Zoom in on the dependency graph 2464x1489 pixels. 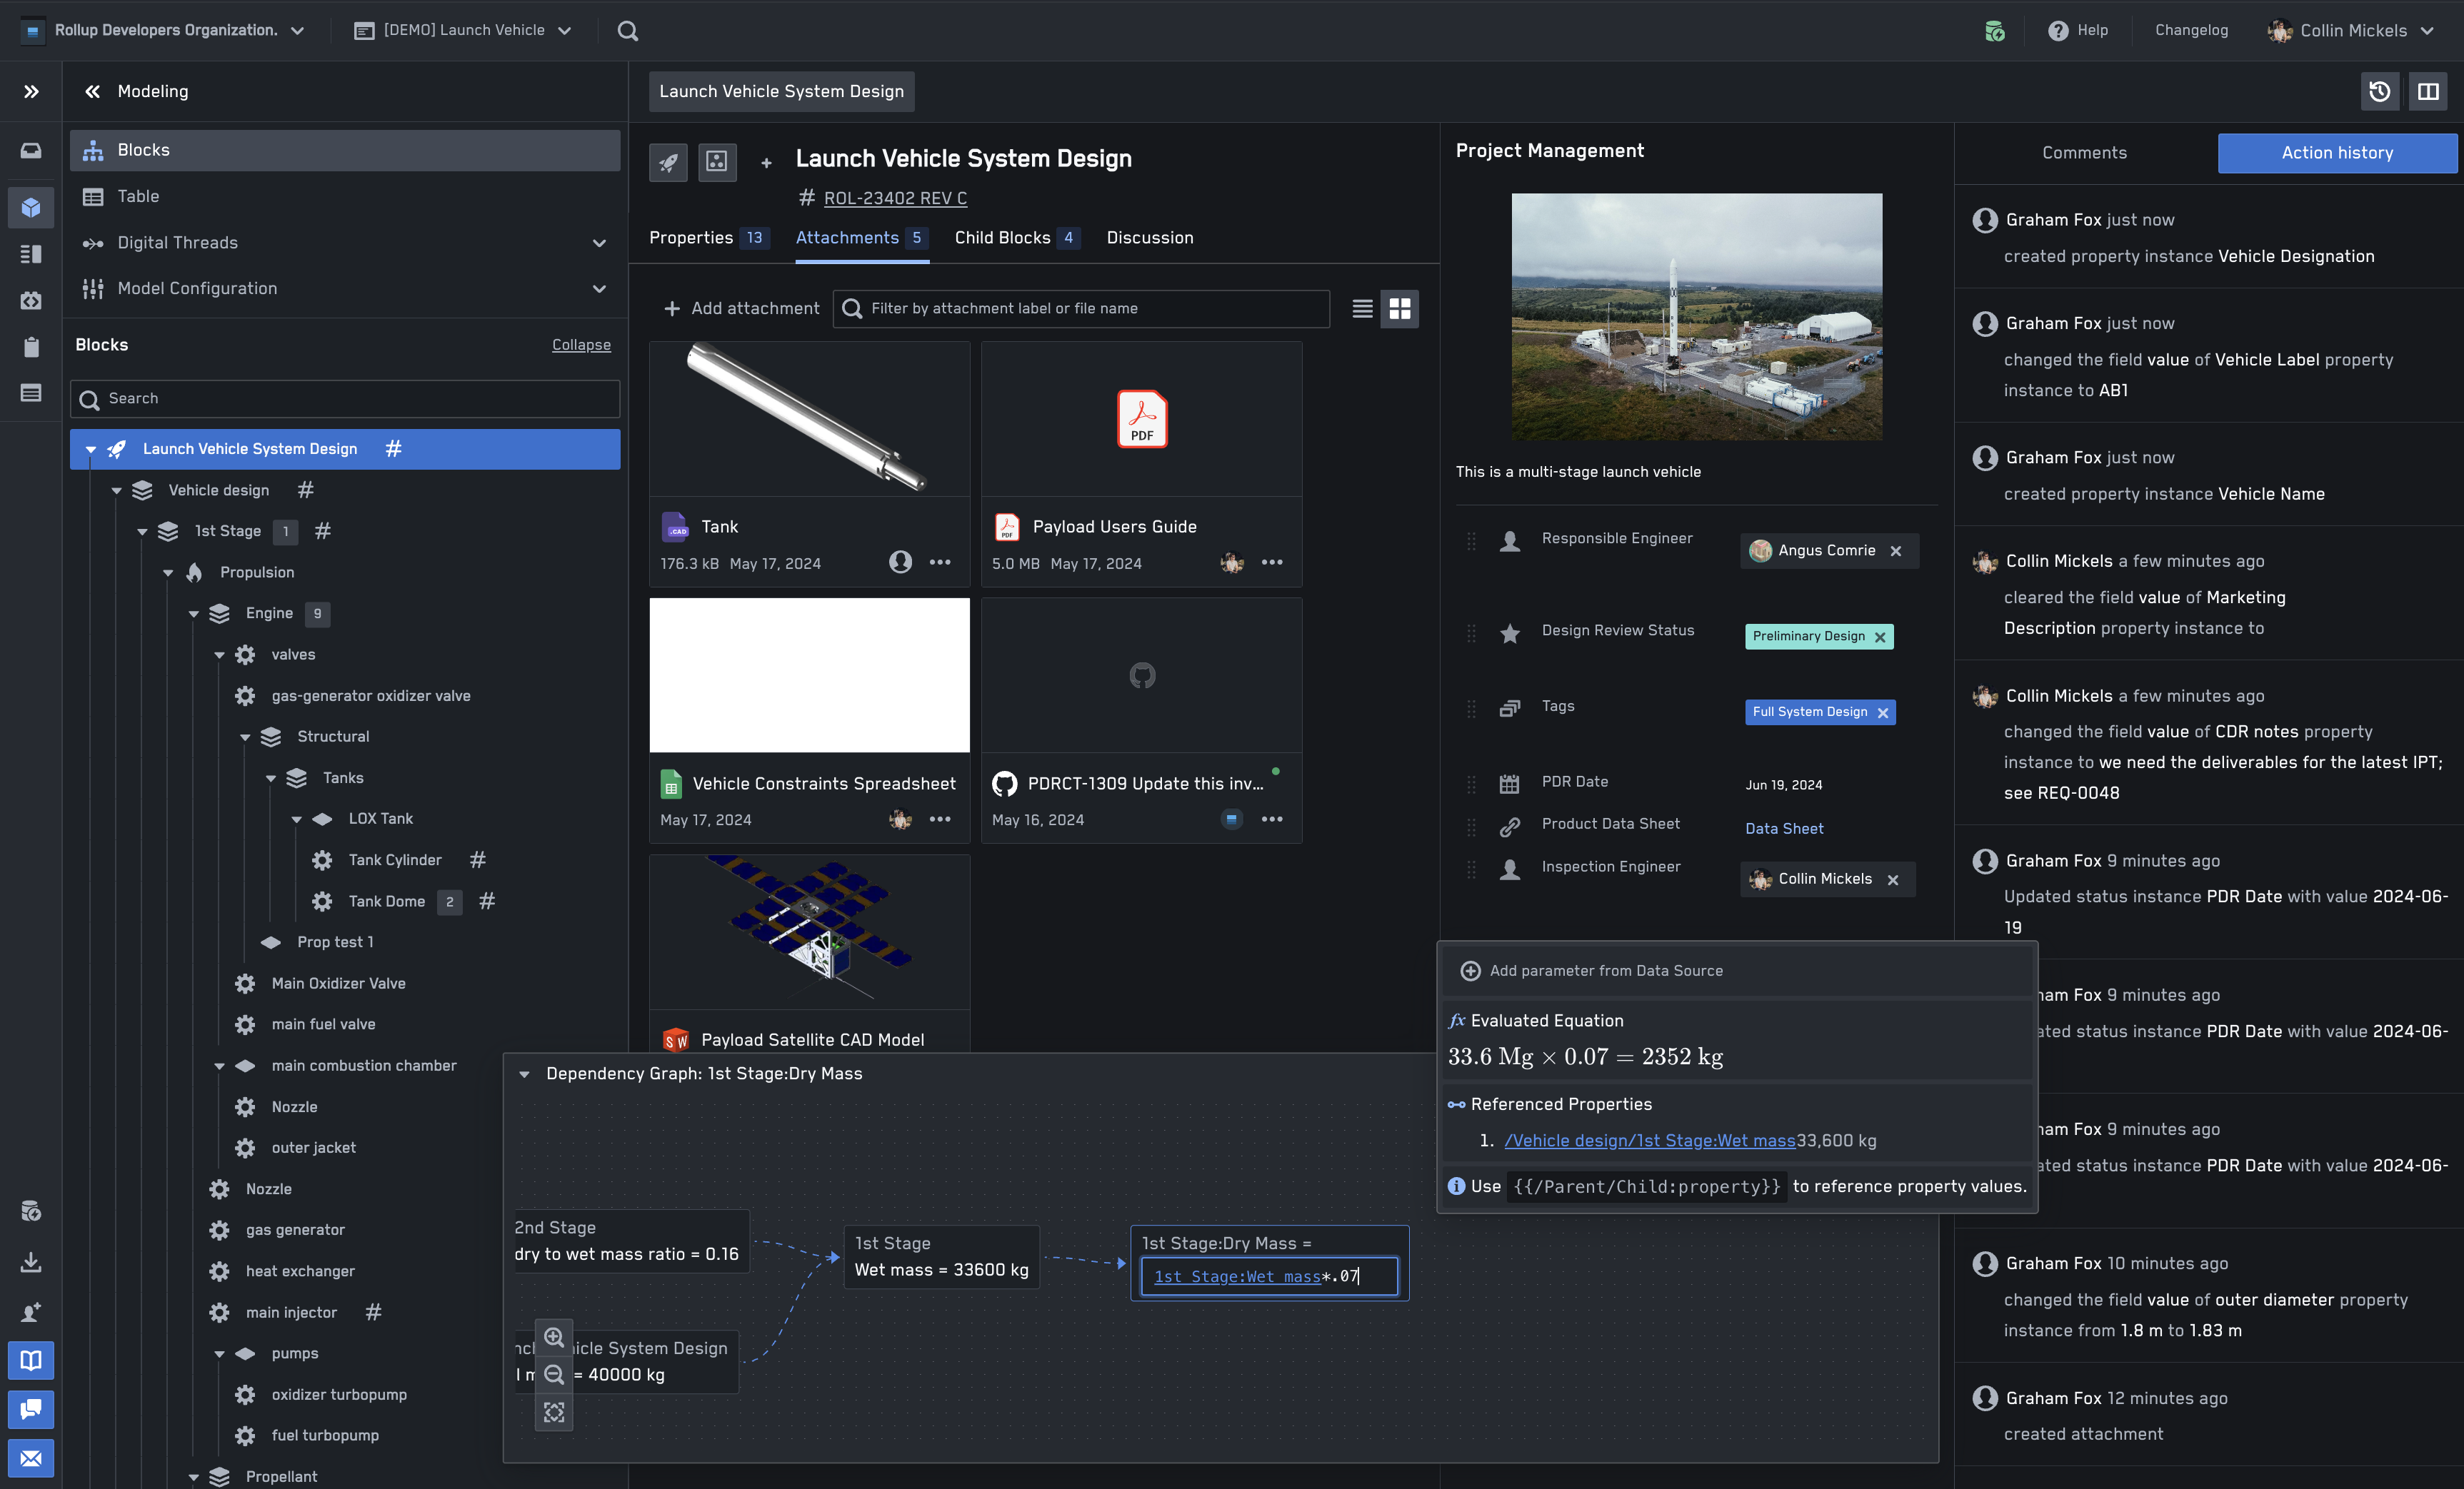tap(554, 1338)
